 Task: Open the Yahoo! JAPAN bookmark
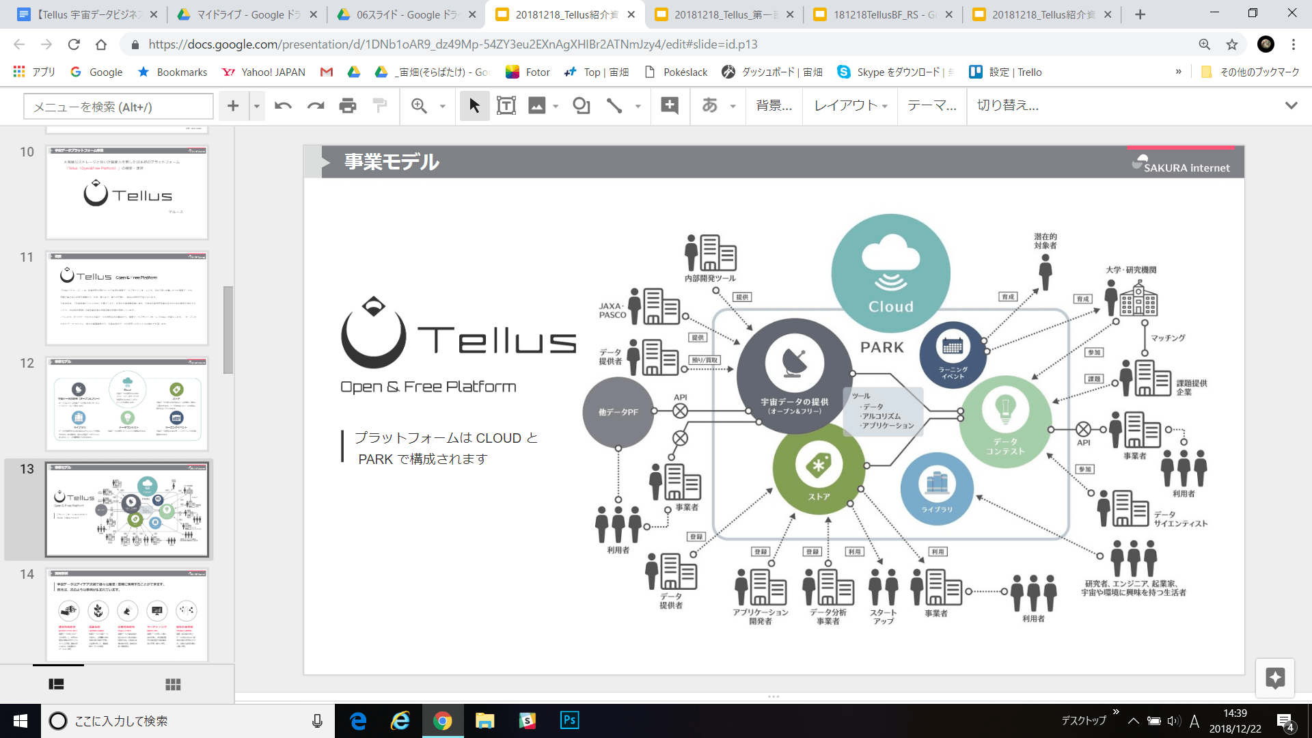click(263, 72)
